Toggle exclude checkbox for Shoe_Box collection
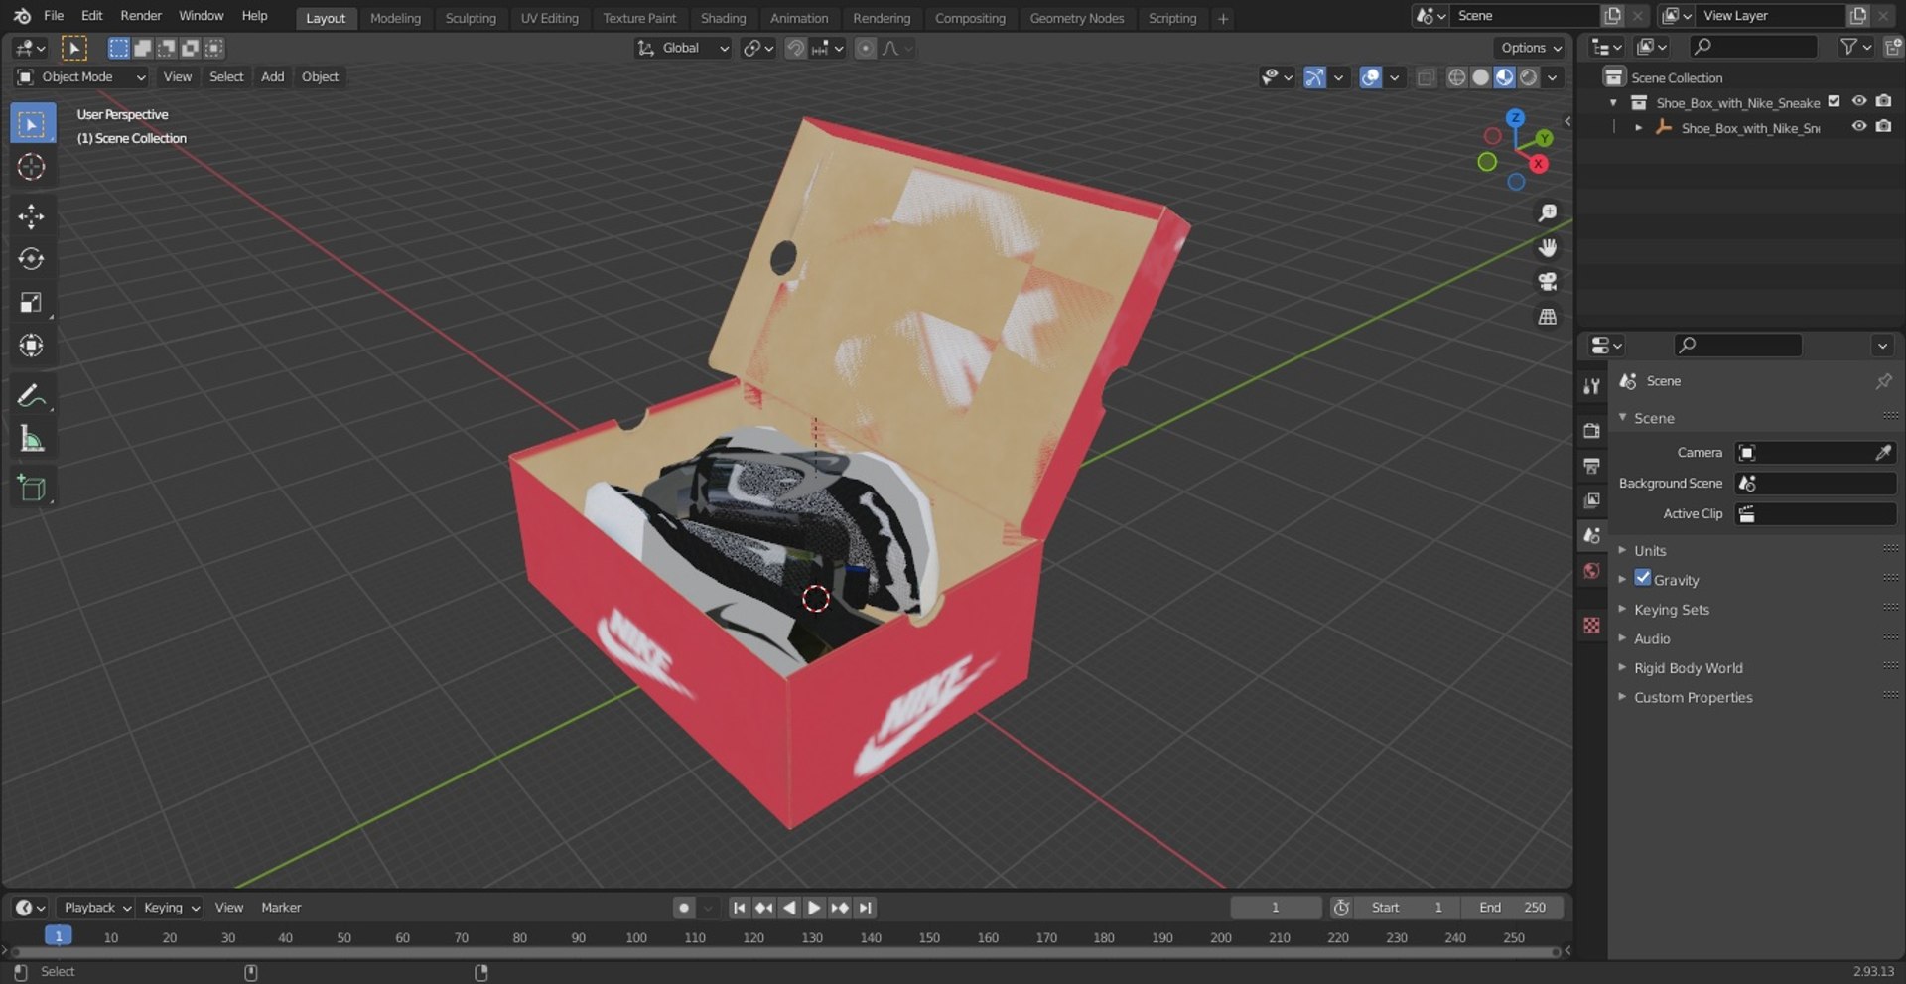 1834,101
